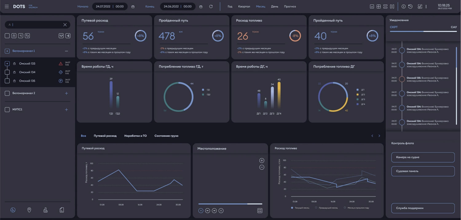
Task: Click the map playback progress slider
Action: point(230,204)
